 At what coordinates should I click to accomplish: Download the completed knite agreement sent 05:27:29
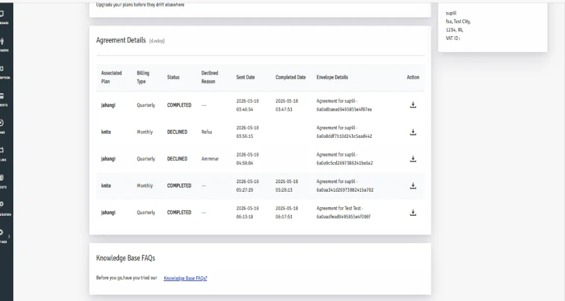413,186
